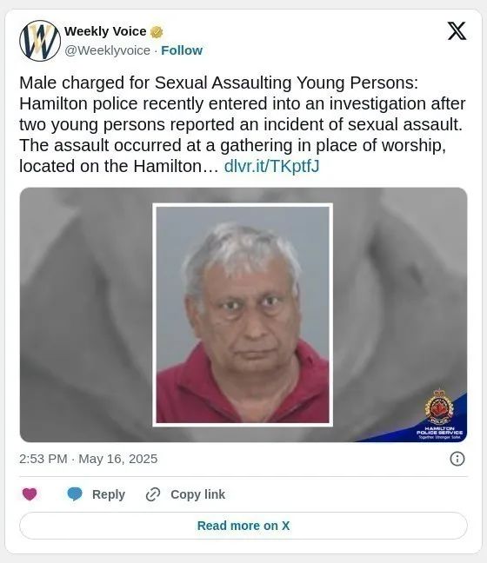Open the circled info icon near the timestamp
Image resolution: width=487 pixels, height=563 pixels.
coord(457,459)
